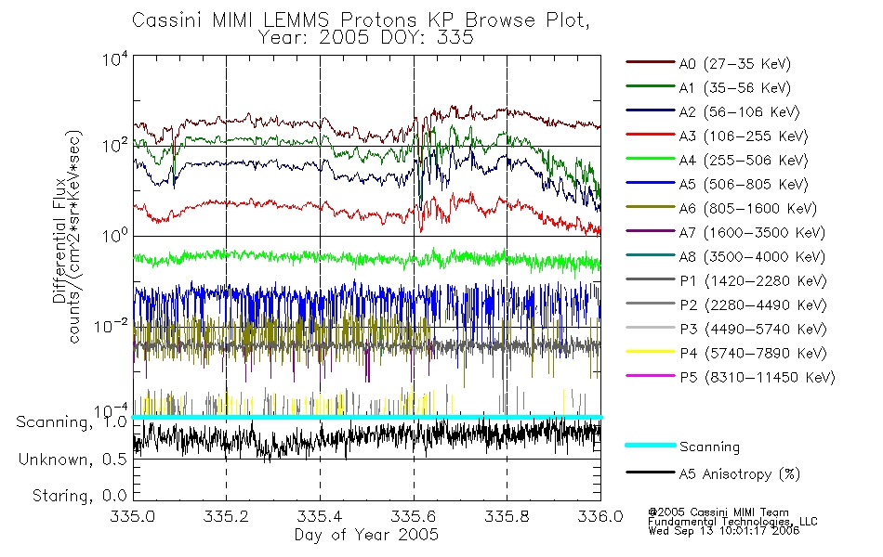Screen dimensions: 883x557
Task: Click the A7 (1600-3500 KeV) legend label
Action: coord(752,233)
